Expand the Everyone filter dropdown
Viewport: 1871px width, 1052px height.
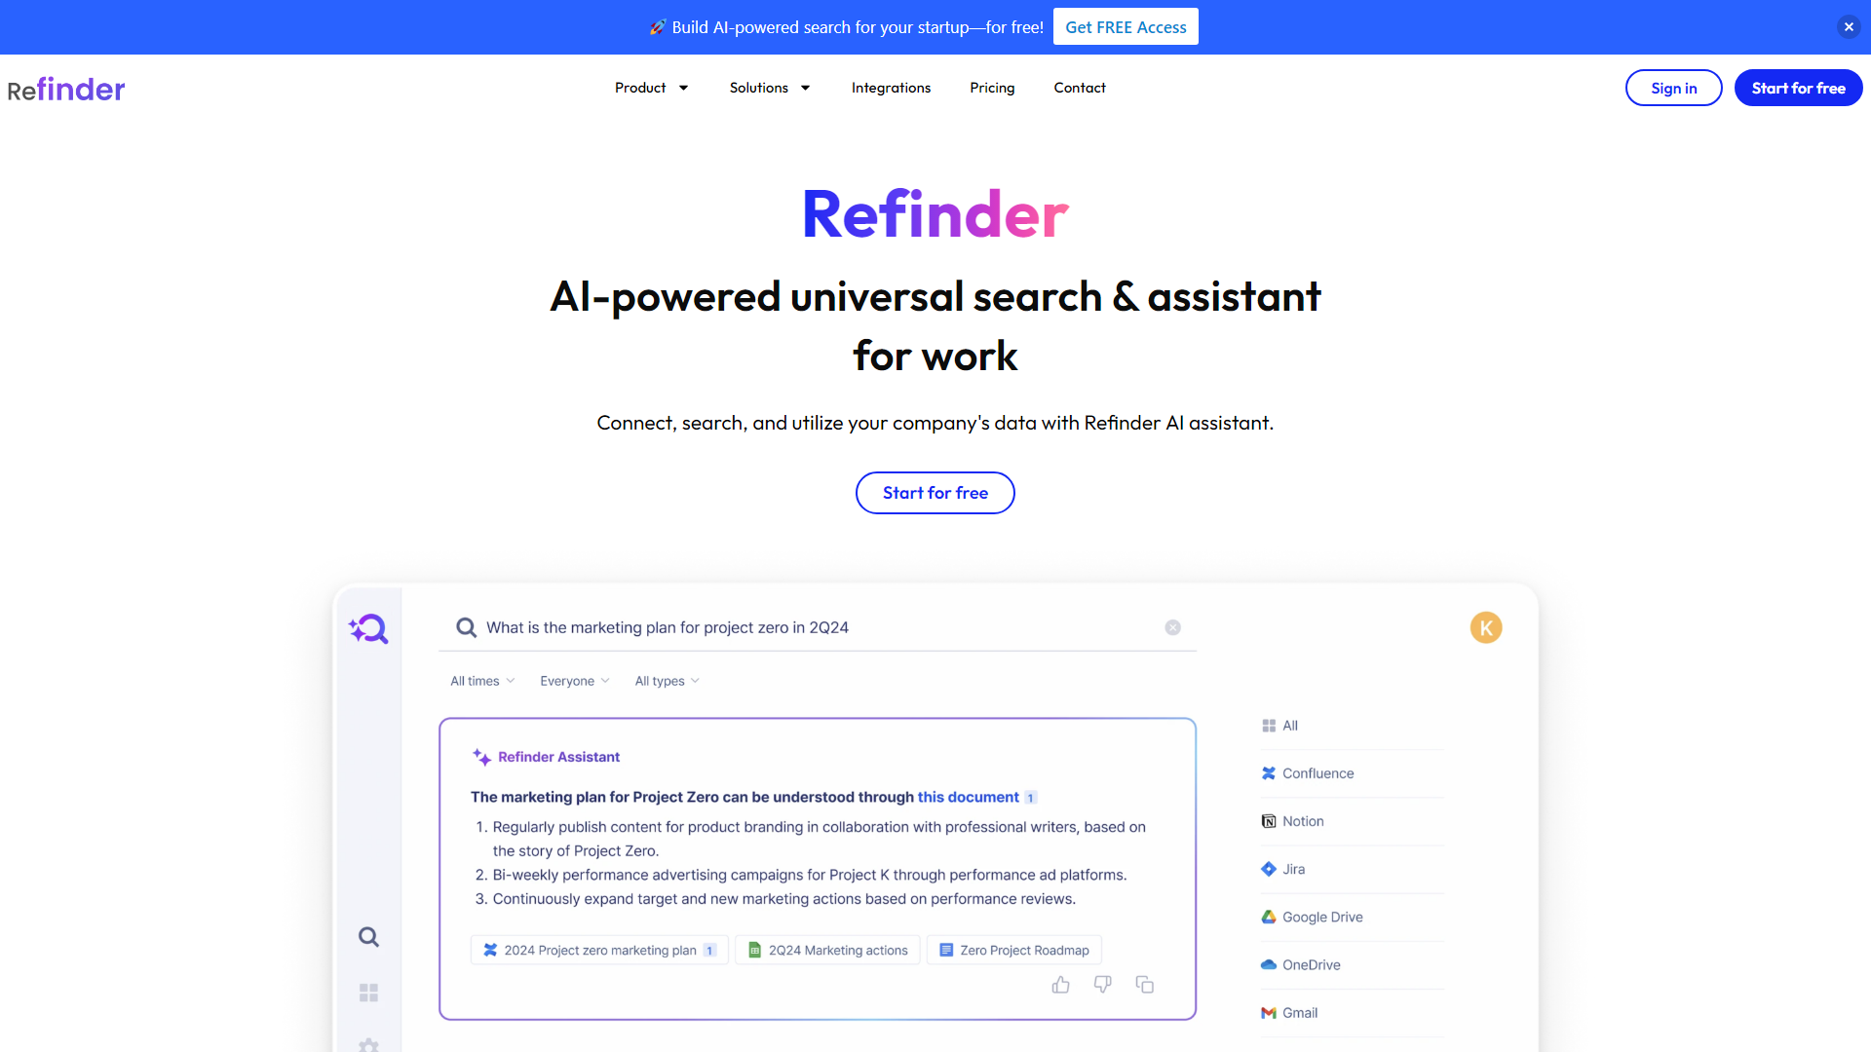pyautogui.click(x=576, y=681)
